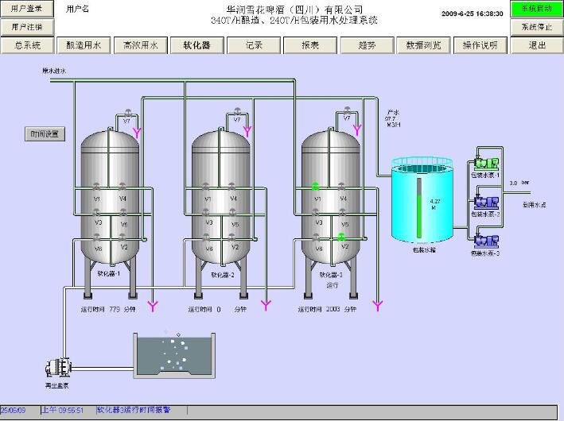564x421 pixels.
Task: Select the 包装水泵-3 pump icon
Action: click(486, 241)
